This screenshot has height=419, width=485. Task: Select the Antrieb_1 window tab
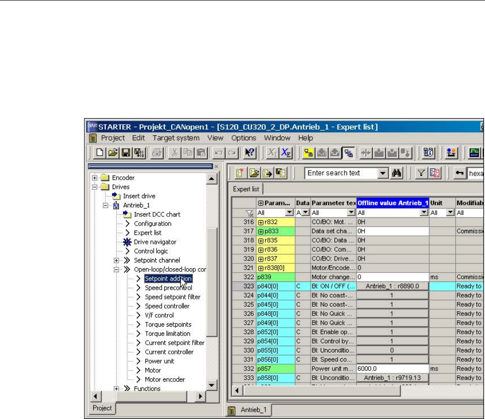click(249, 410)
